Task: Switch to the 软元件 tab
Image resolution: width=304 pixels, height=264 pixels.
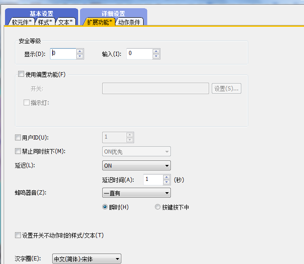Action: click(x=22, y=22)
